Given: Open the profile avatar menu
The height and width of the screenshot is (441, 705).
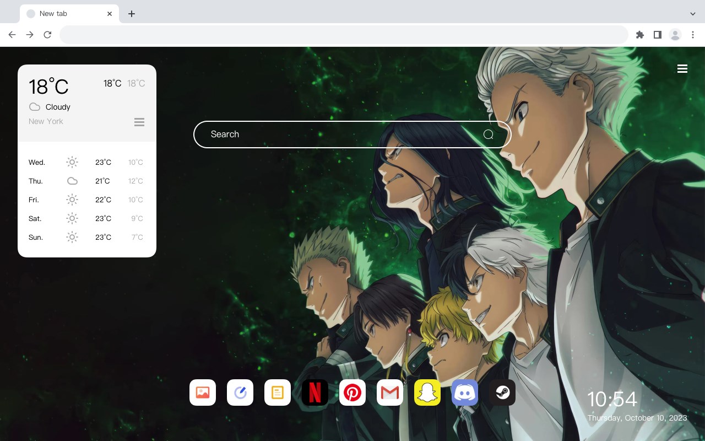Looking at the screenshot, I should click(675, 35).
